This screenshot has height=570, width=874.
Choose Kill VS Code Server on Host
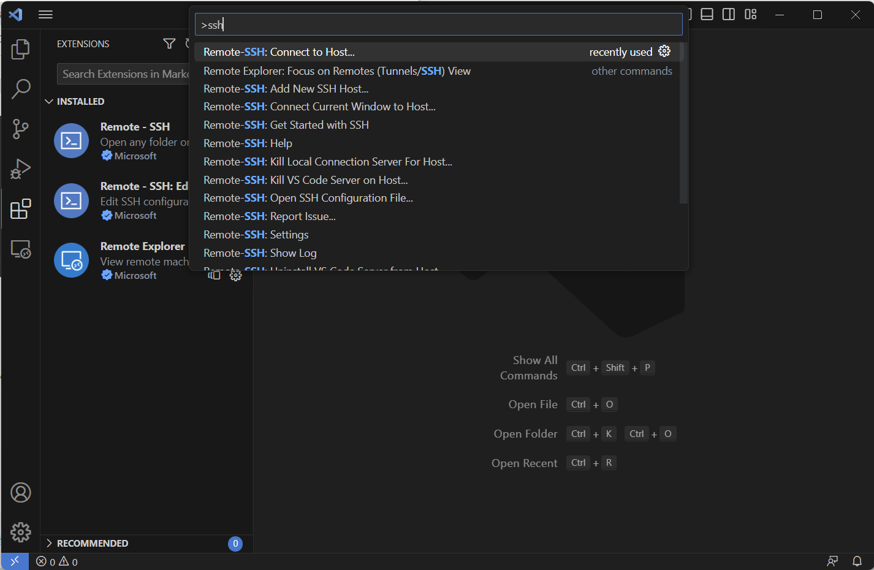(x=437, y=180)
